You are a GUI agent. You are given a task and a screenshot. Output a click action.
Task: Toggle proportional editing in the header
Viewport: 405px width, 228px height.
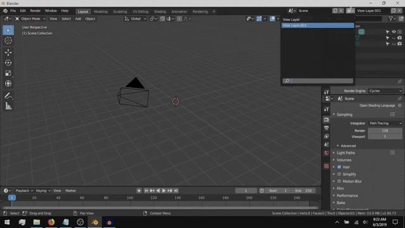pos(180,18)
